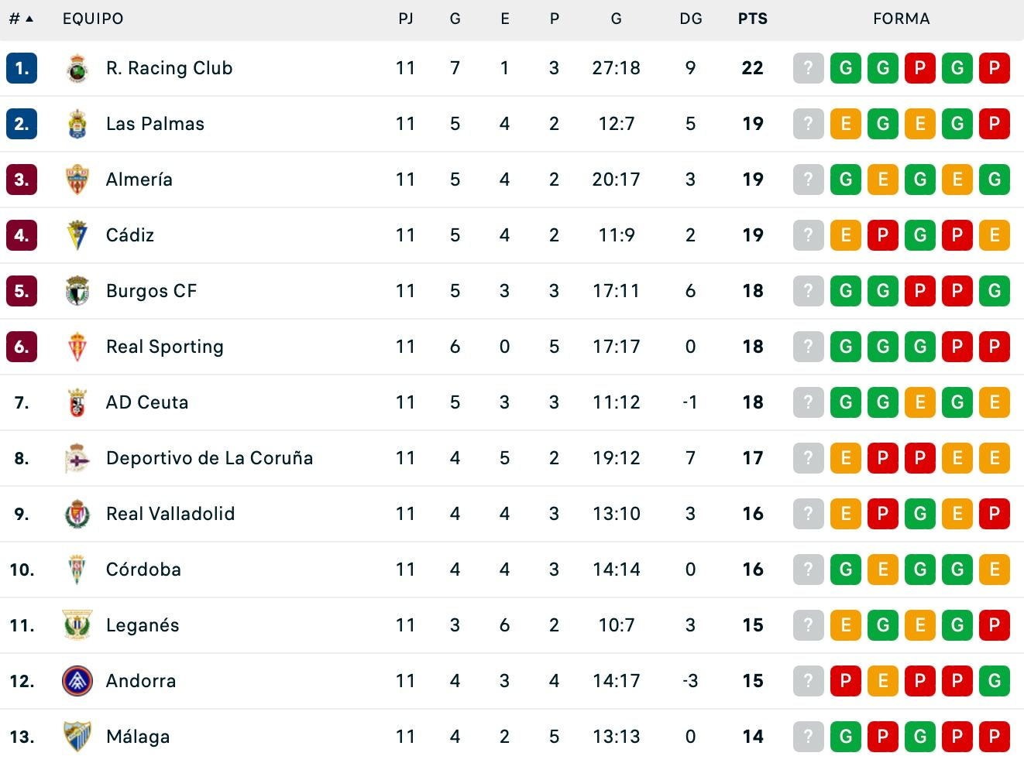Image resolution: width=1024 pixels, height=763 pixels.
Task: Click the red loss badge in Racing's form
Action: click(x=919, y=68)
